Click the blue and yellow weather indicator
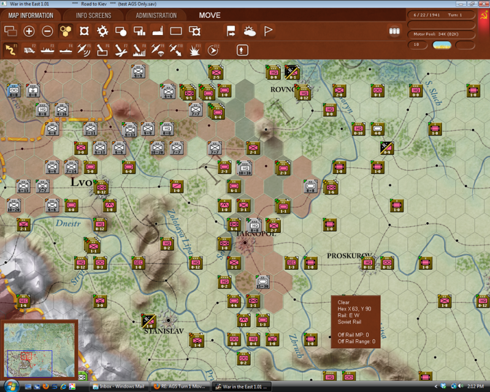 (442, 45)
